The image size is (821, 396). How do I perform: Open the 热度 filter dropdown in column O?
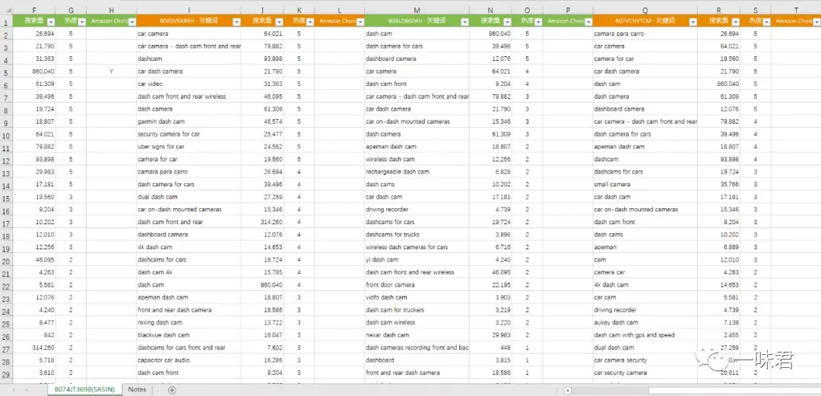pyautogui.click(x=538, y=21)
